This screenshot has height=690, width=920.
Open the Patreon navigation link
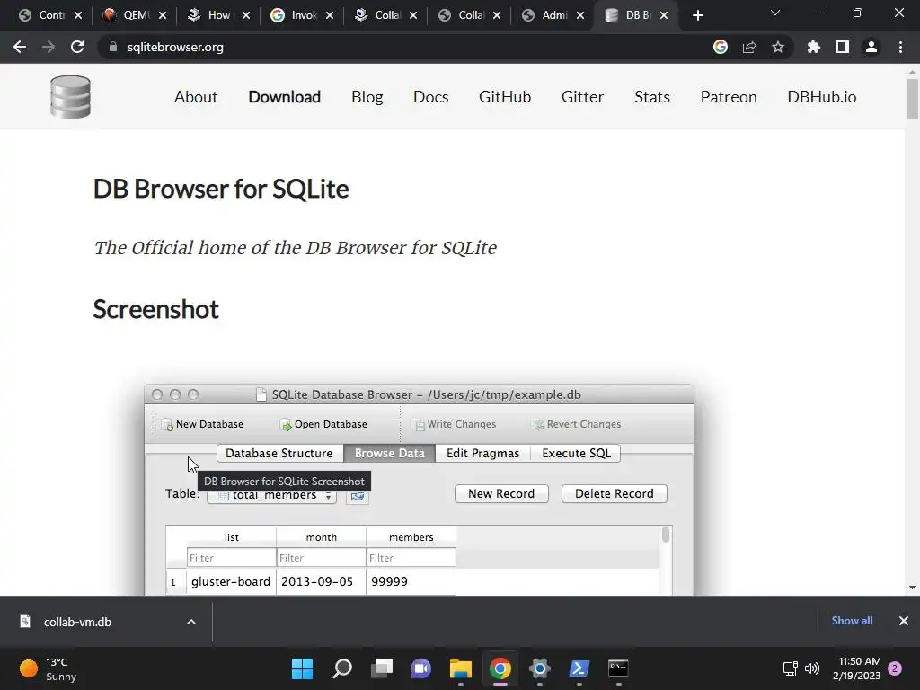[x=729, y=97]
